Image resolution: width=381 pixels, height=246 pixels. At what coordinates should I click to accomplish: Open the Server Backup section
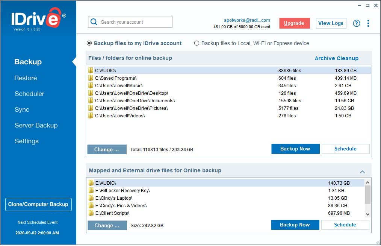36,125
